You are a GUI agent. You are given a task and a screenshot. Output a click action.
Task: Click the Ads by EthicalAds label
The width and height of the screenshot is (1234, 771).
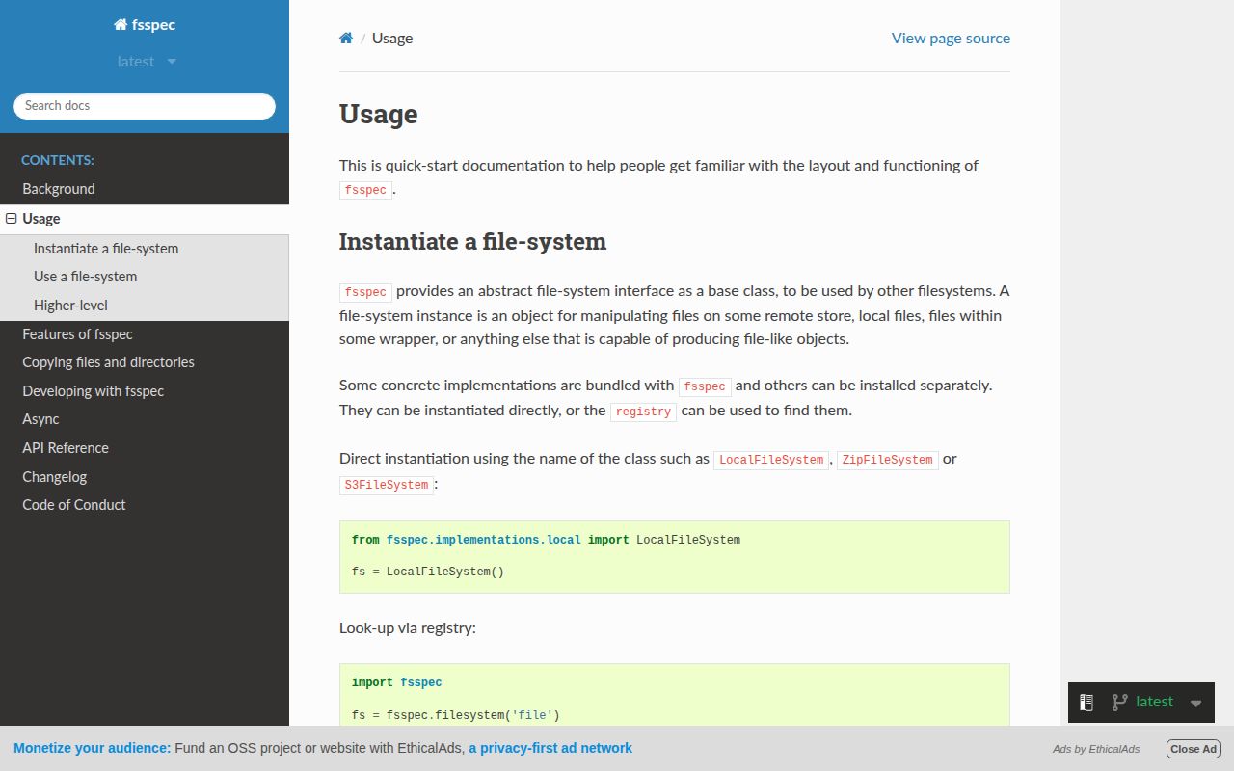click(x=1096, y=749)
